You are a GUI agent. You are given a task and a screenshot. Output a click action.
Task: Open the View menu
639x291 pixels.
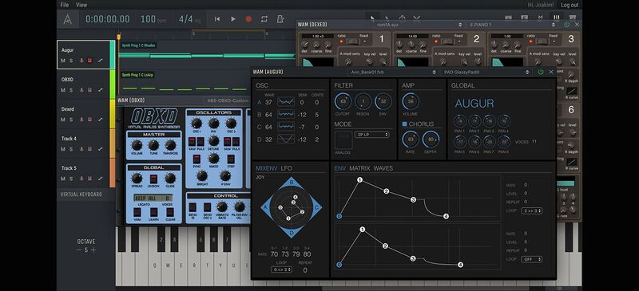pos(81,5)
